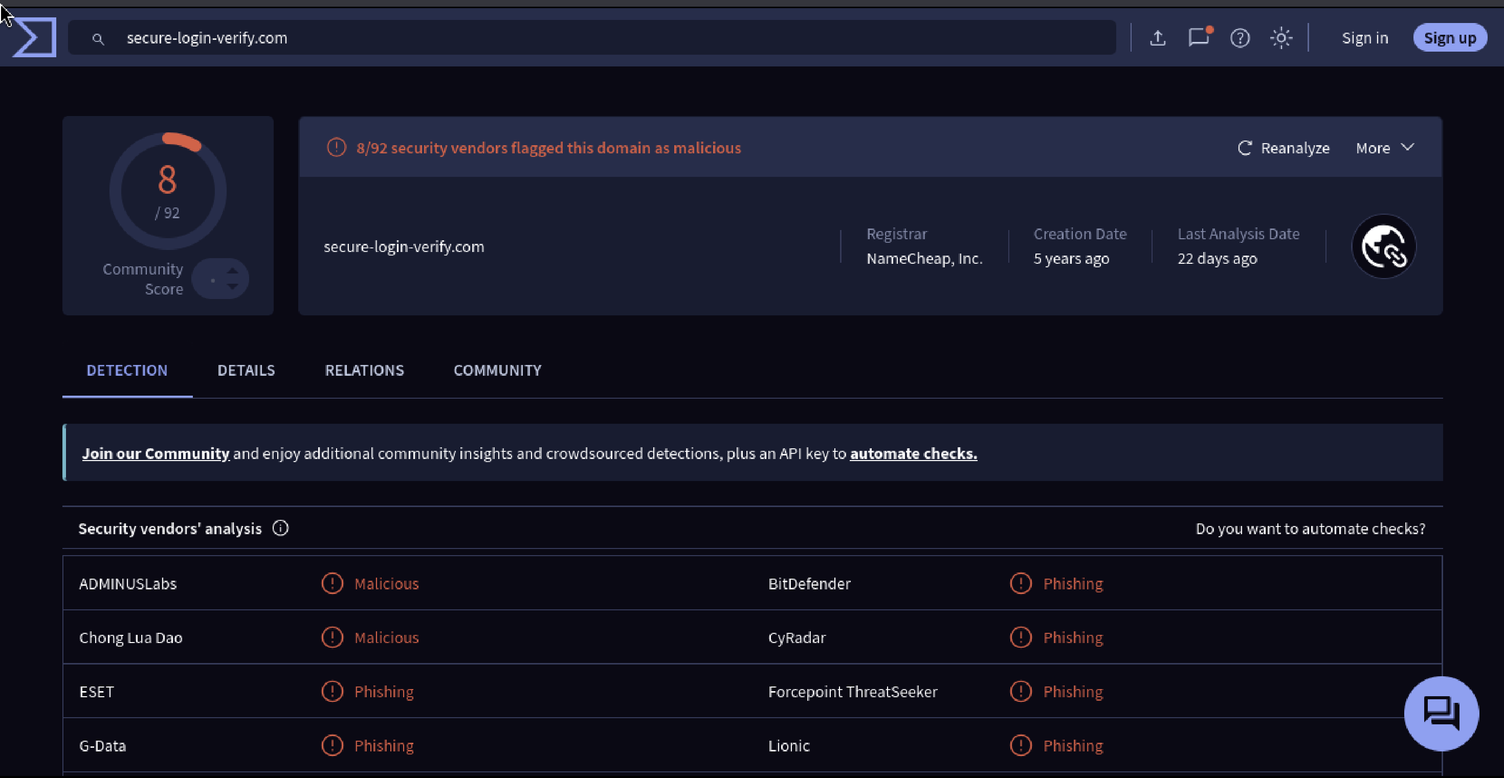Screen dimensions: 1504x778
Task: Click the search field with secure-login-verify.com
Action: pos(591,38)
